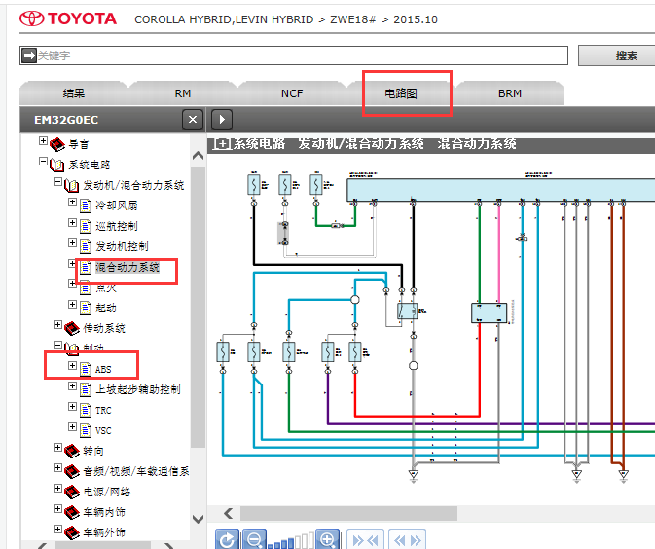Click the 导言 book icon
655x549 pixels.
click(57, 145)
